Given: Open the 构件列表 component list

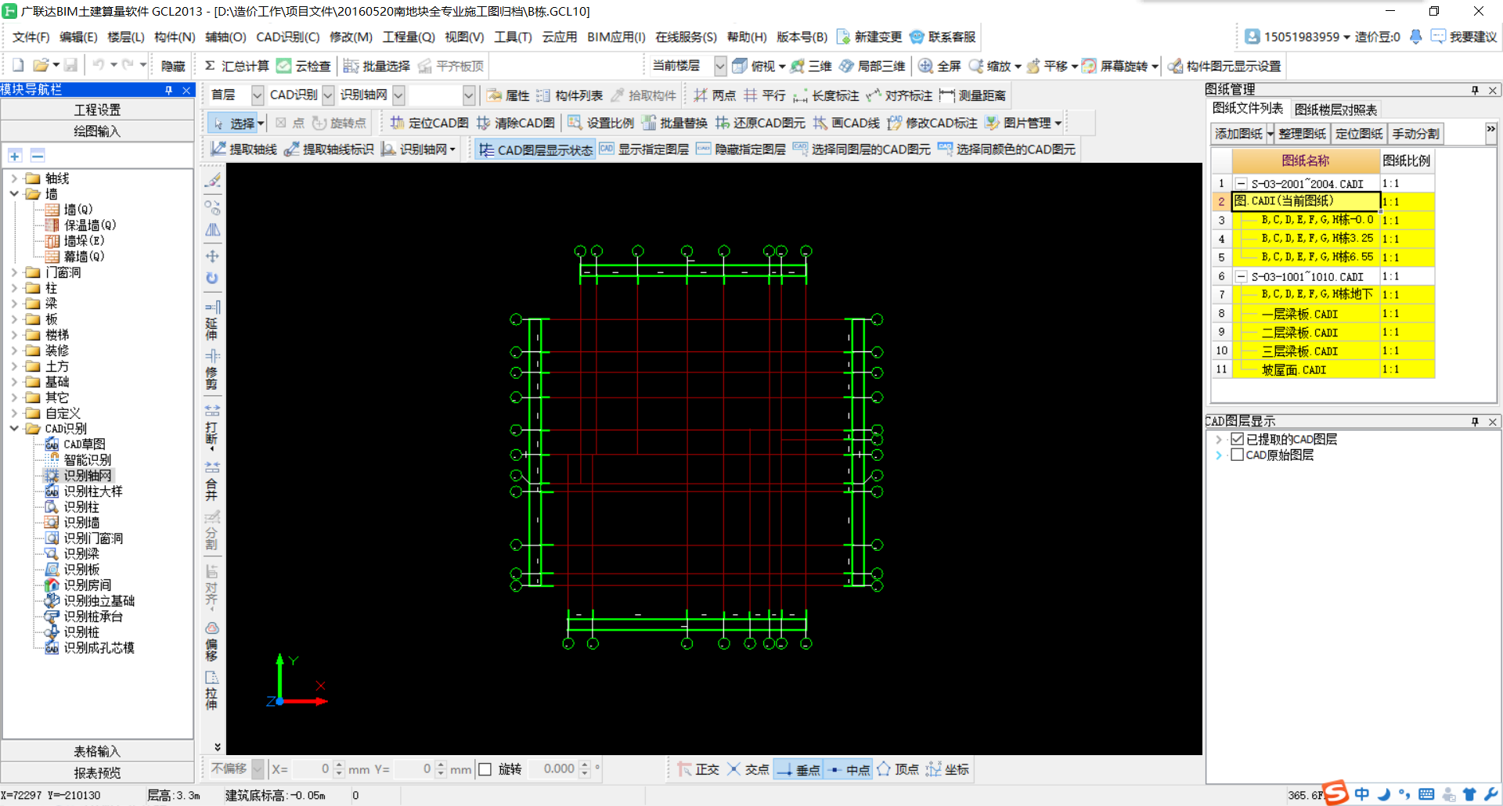Looking at the screenshot, I should [x=570, y=95].
